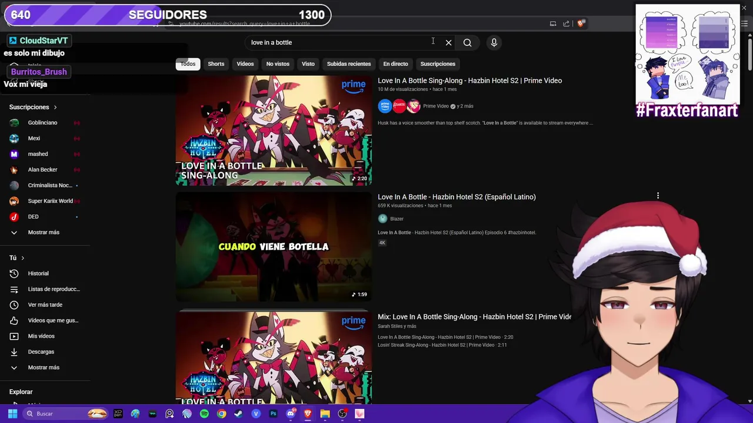This screenshot has height=423, width=753.
Task: Open Steam from the taskbar
Action: point(238,414)
